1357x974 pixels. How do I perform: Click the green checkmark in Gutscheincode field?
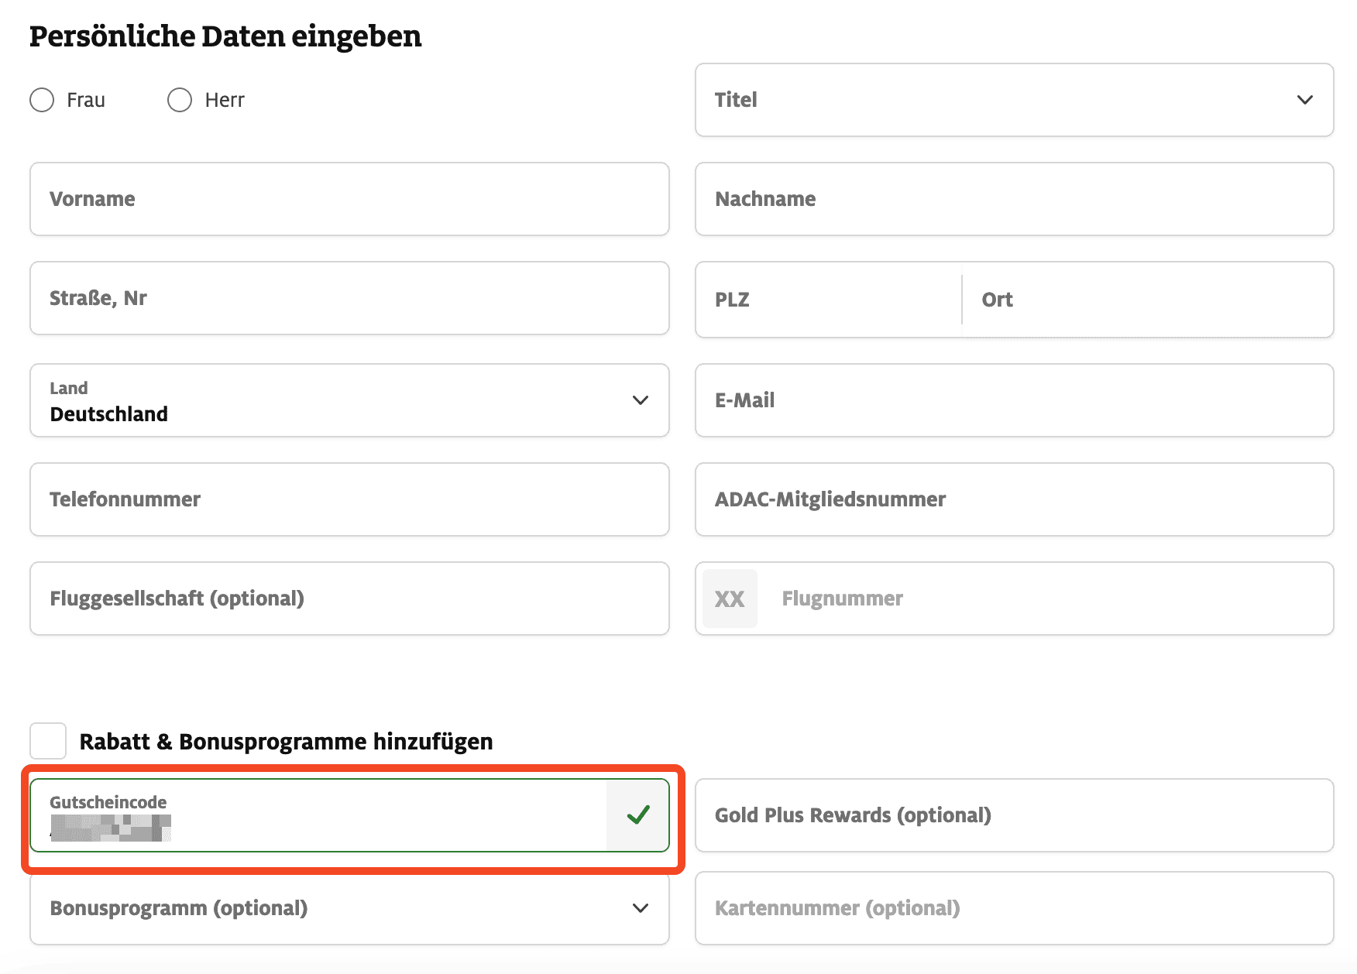point(637,815)
